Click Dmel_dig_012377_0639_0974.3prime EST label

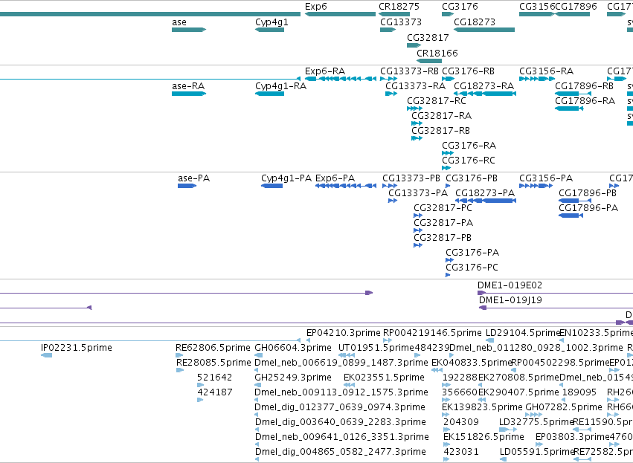(x=340, y=407)
